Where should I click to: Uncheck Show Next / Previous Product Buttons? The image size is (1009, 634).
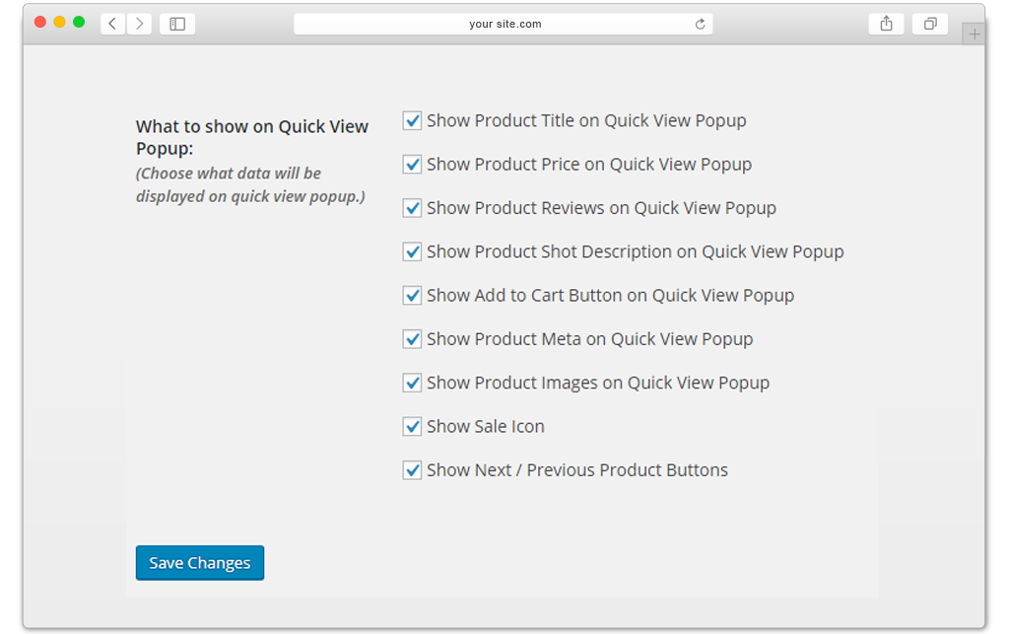(x=412, y=470)
